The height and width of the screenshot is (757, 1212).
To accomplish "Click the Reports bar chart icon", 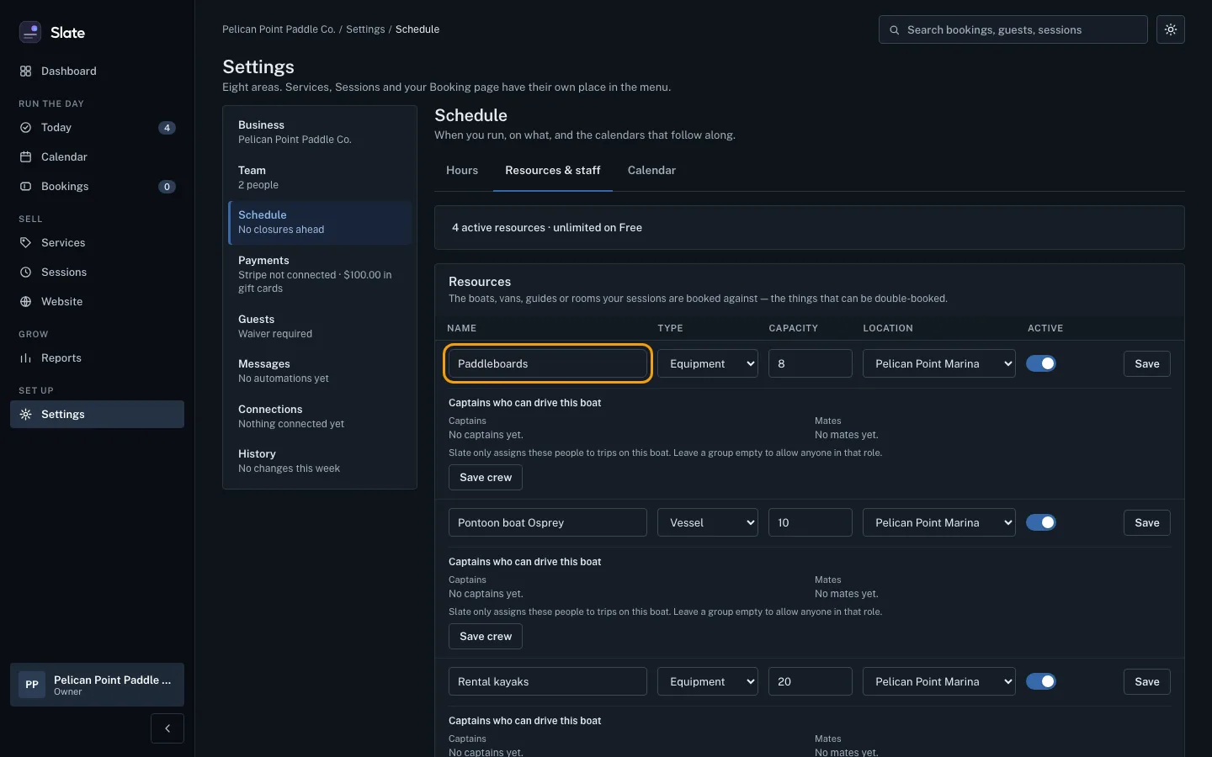I will point(25,358).
